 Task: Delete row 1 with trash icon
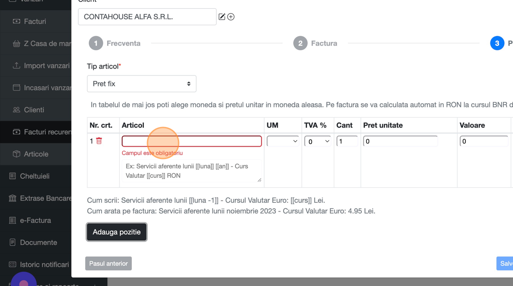pyautogui.click(x=99, y=141)
